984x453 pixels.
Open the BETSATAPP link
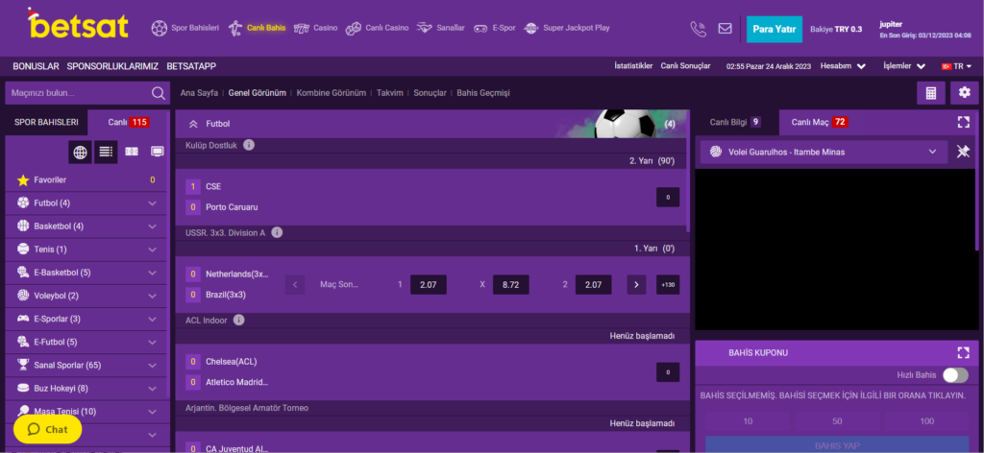[x=191, y=66]
